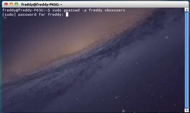Click the scrollbar up arrow
Screen dimensions: 190x113
187,10
